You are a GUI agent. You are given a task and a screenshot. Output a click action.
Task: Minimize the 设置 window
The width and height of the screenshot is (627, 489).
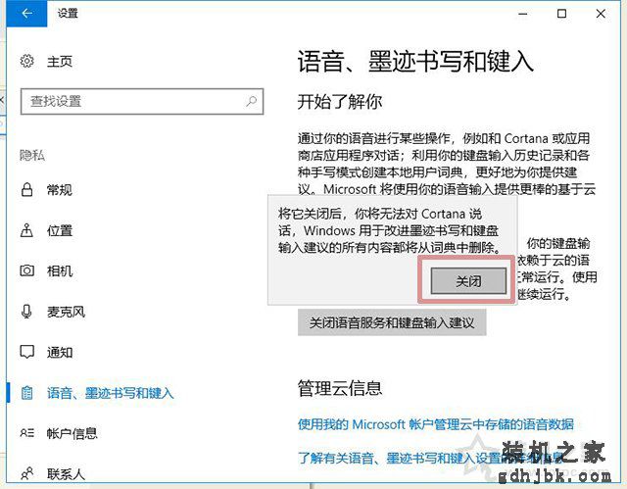[522, 14]
